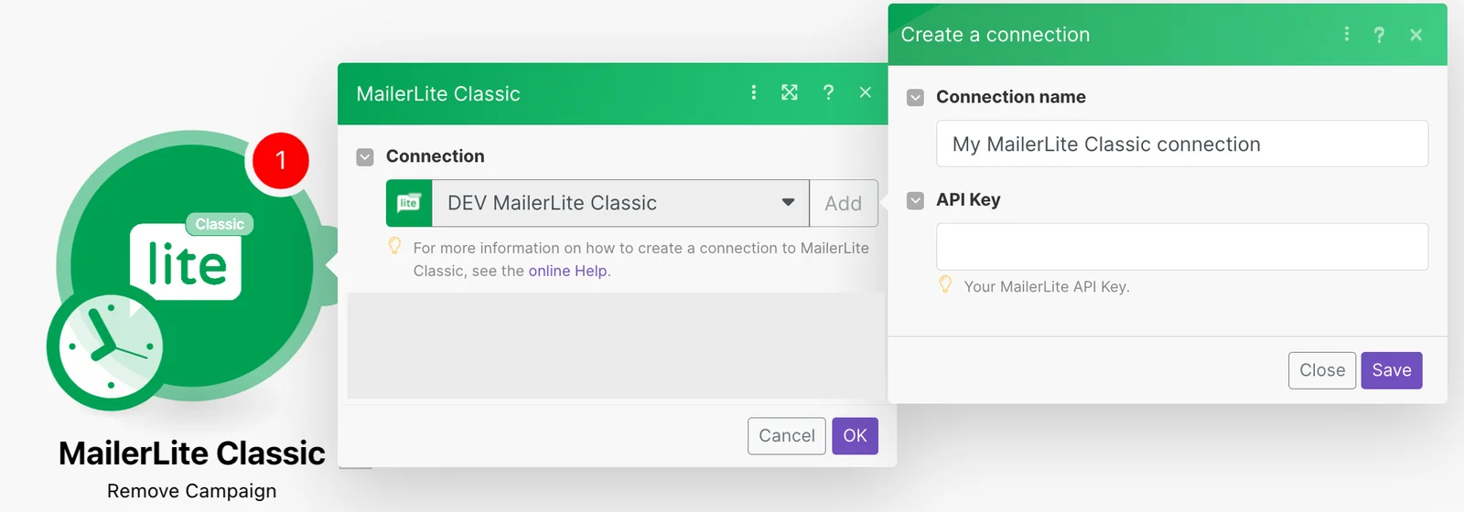Save the new connection
Screen dimensions: 1464x512
pos(1392,370)
